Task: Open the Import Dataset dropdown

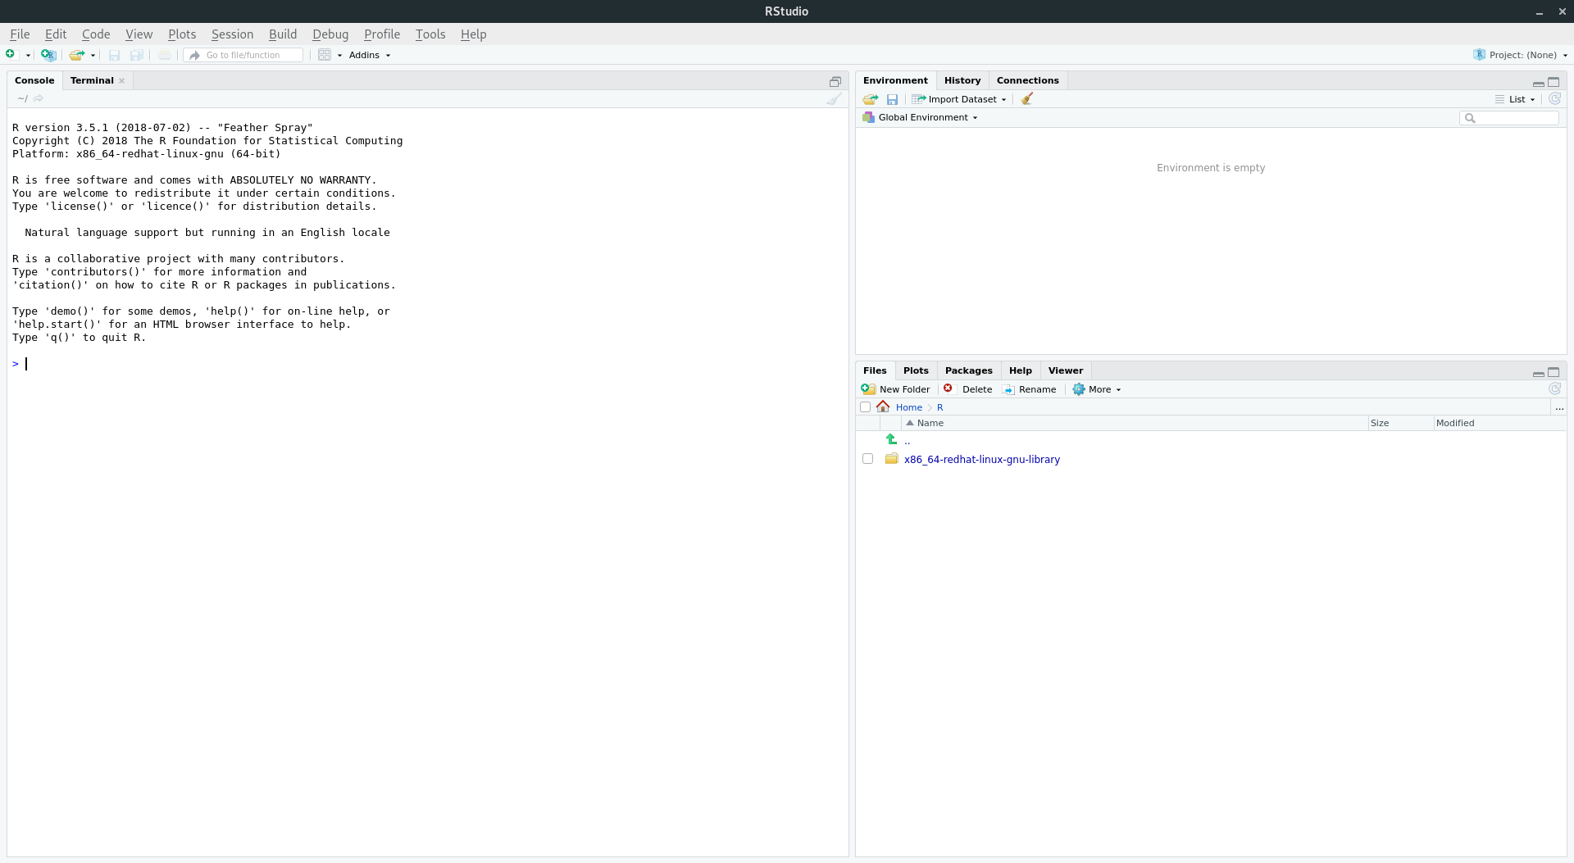Action: coord(958,99)
